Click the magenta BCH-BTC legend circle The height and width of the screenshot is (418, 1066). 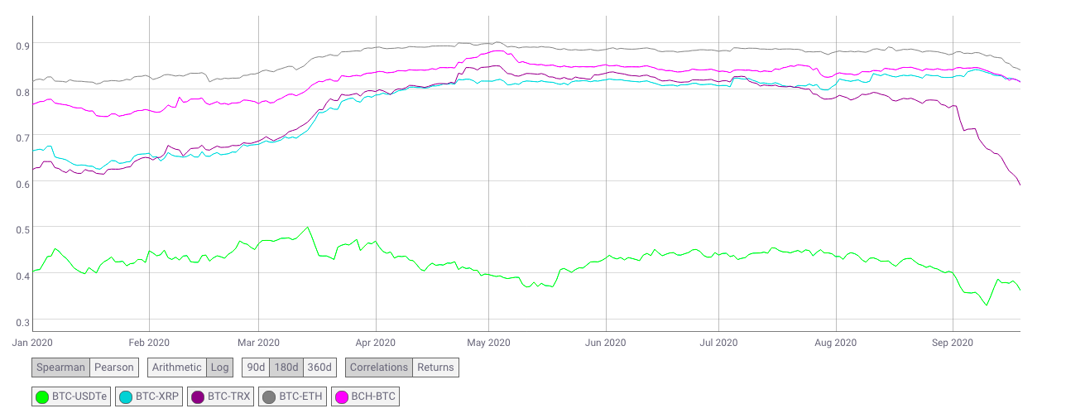tap(341, 397)
